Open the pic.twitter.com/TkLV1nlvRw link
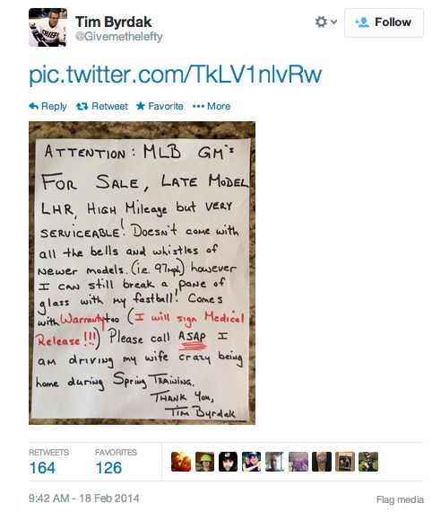Image resolution: width=441 pixels, height=512 pixels. [175, 75]
